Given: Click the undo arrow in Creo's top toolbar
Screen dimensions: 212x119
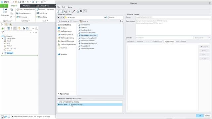Looking at the screenshot, I should coord(23,2).
